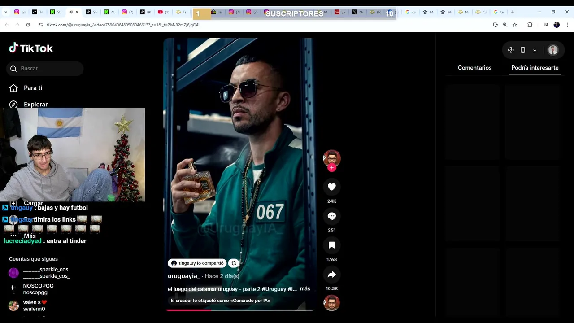Like the video with the heart icon

tap(332, 187)
